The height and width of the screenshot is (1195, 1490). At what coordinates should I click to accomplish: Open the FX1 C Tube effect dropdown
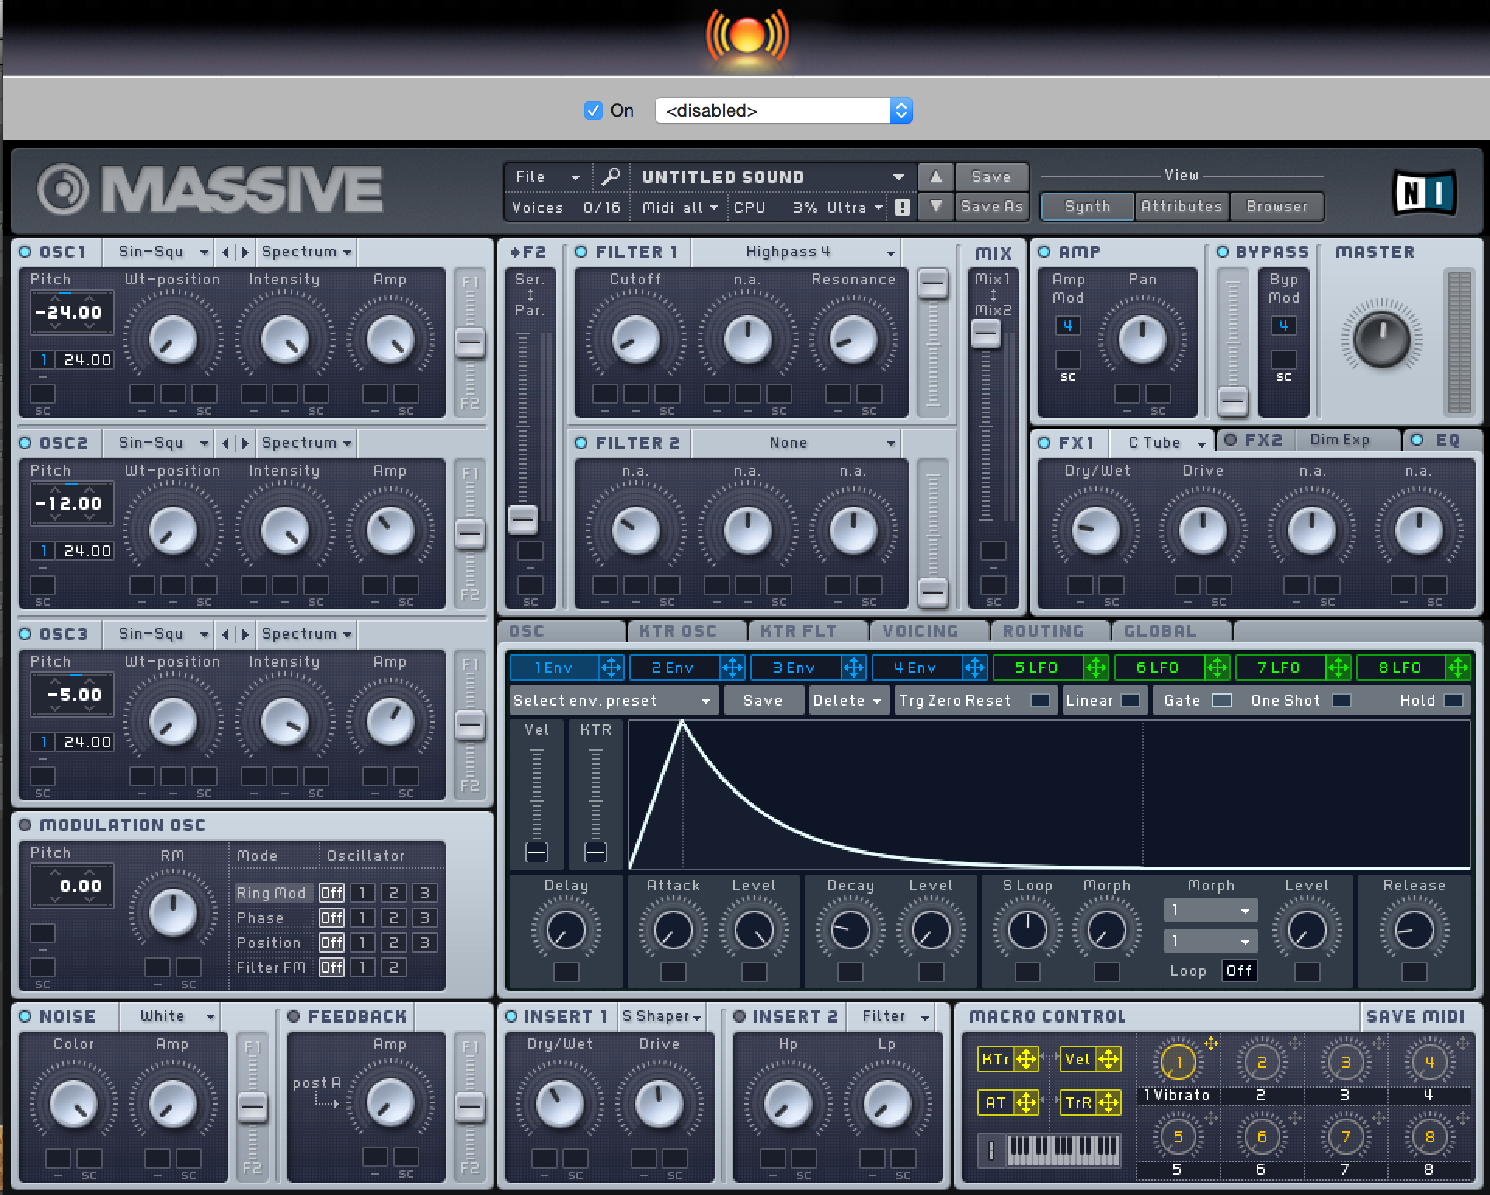point(1161,443)
